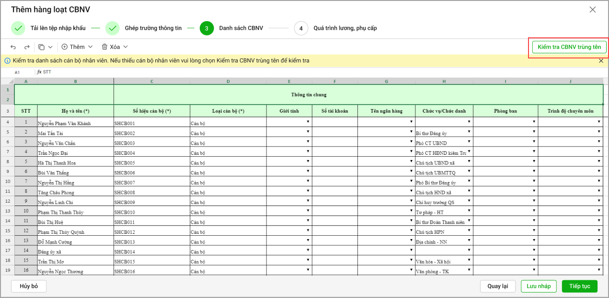Open the dropdown arrow beside copy icon
This screenshot has height=298, width=609.
[x=50, y=47]
